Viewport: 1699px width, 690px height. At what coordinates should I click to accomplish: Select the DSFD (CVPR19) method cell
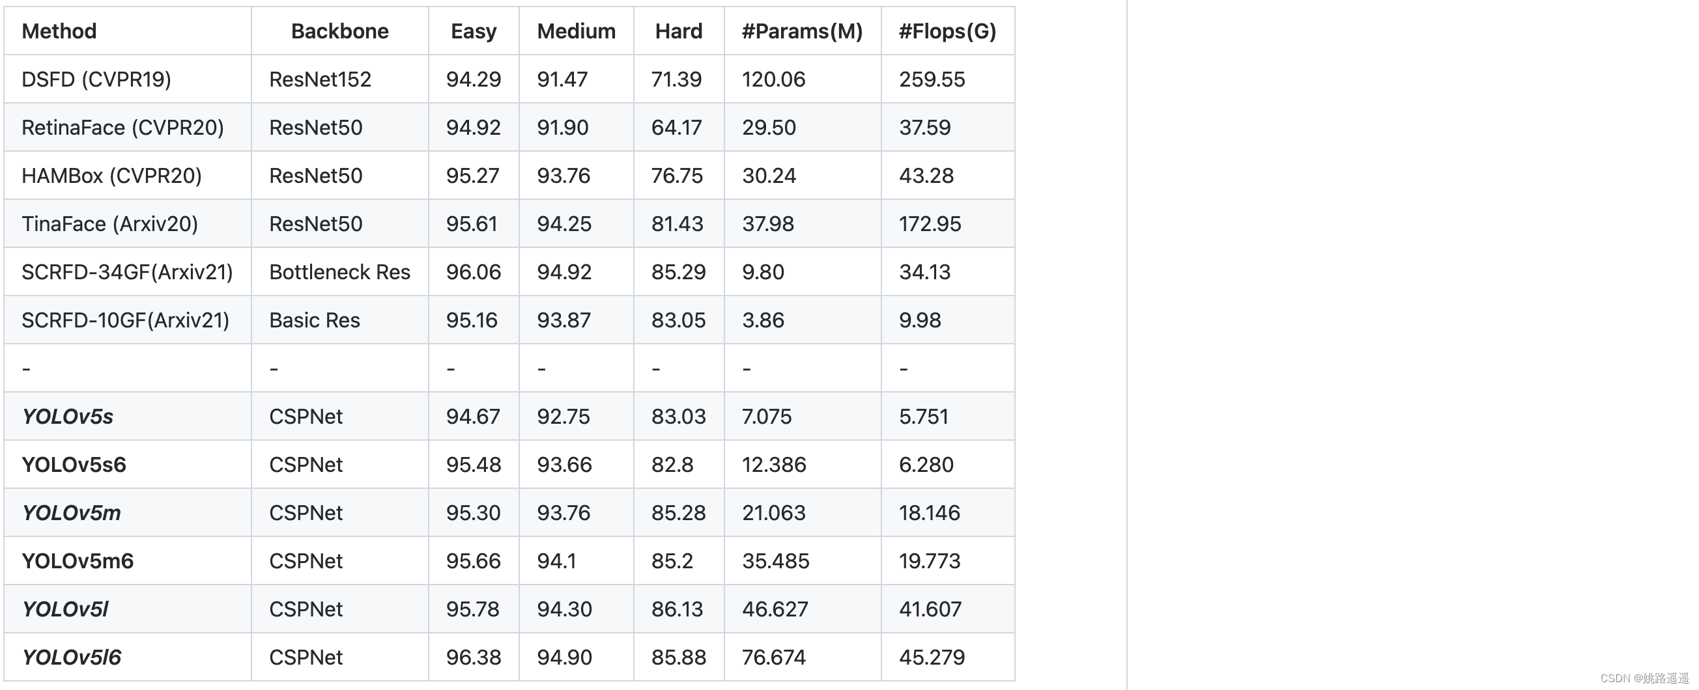click(x=96, y=79)
